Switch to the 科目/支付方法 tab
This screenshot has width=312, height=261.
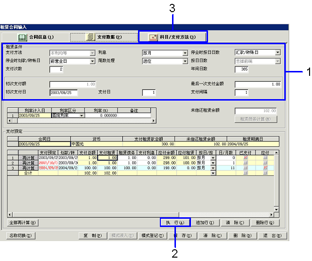click(173, 37)
